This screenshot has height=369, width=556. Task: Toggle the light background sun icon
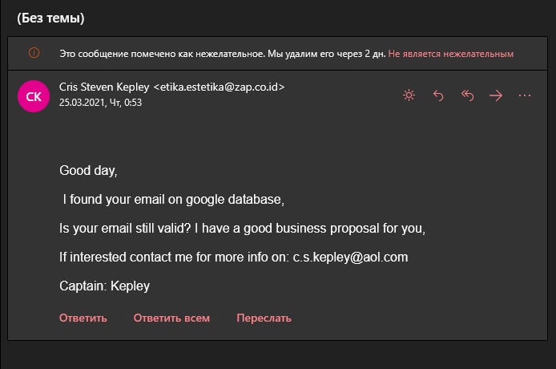(409, 95)
